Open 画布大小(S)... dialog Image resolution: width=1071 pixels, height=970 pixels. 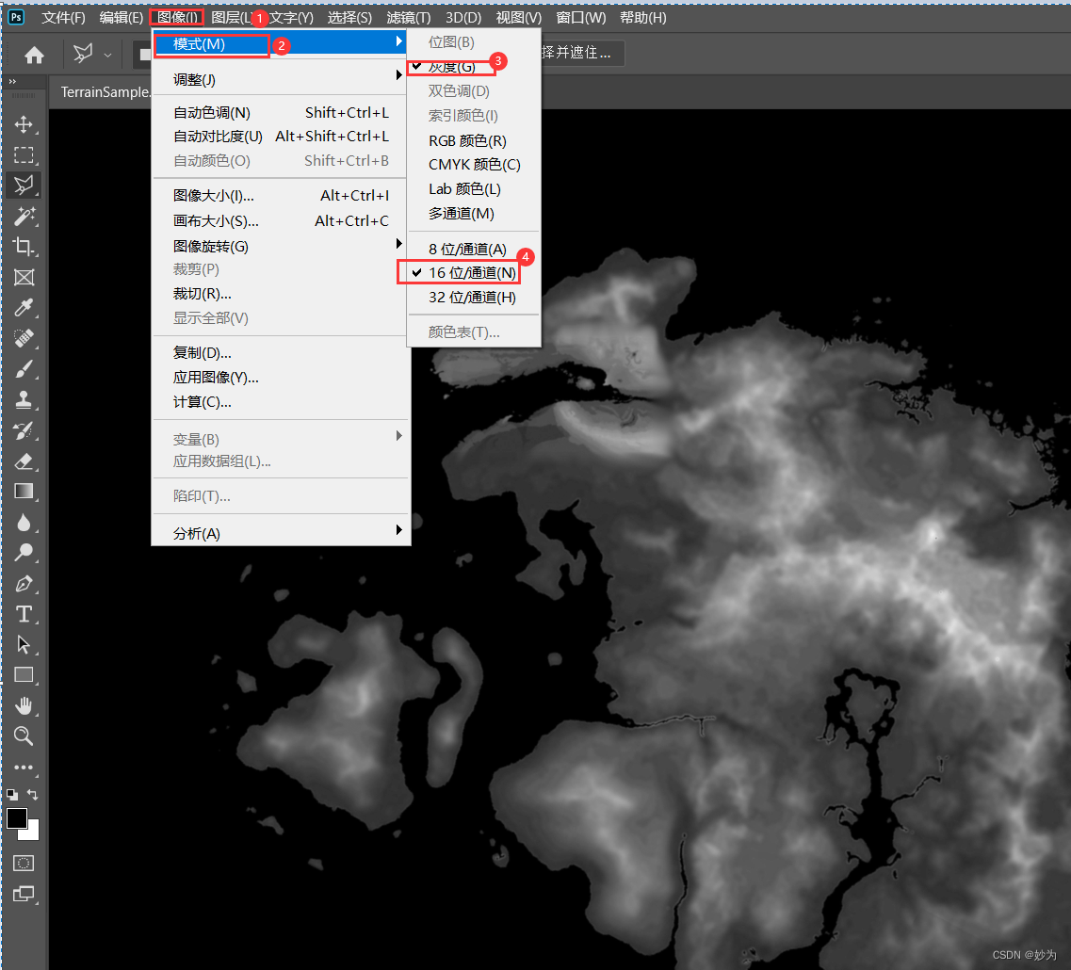[280, 221]
